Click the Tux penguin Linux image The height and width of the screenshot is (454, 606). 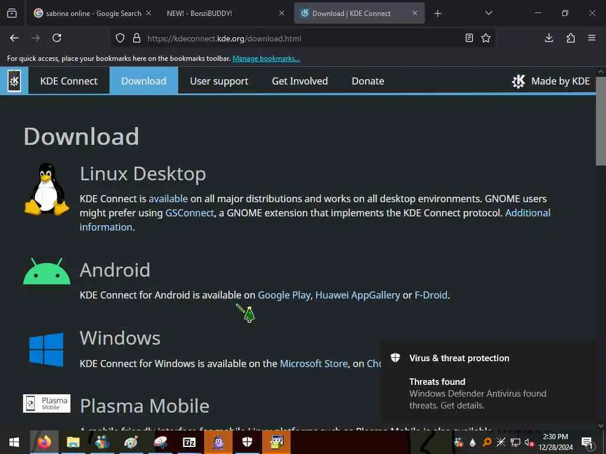pyautogui.click(x=47, y=189)
